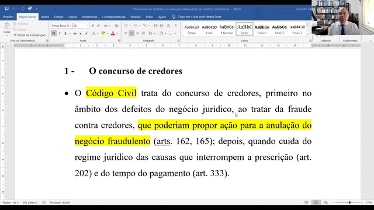This screenshot has height=210, width=374.
Task: Open underline style dropdown arrow
Action: coord(70,34)
